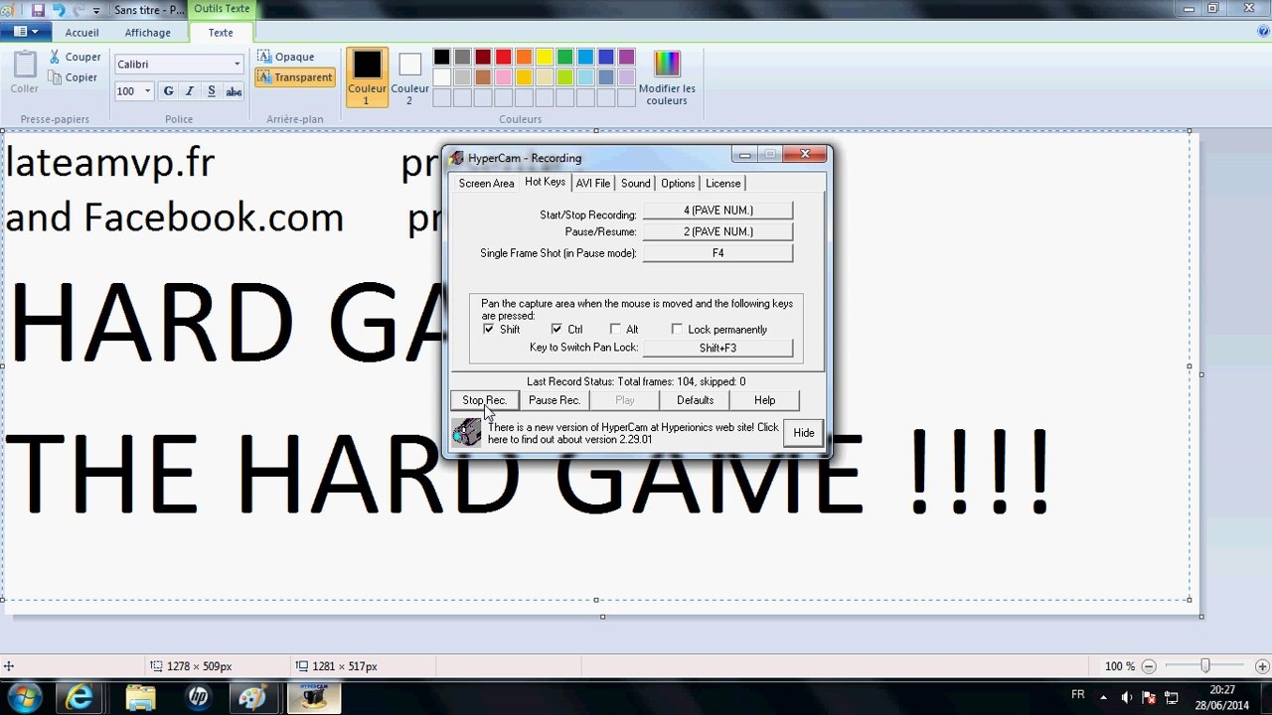1272x715 pixels.
Task: Pick the orange color in the palette
Action: coord(524,57)
